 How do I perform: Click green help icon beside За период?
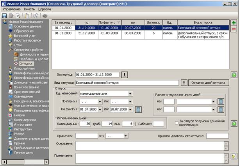coord(234,75)
